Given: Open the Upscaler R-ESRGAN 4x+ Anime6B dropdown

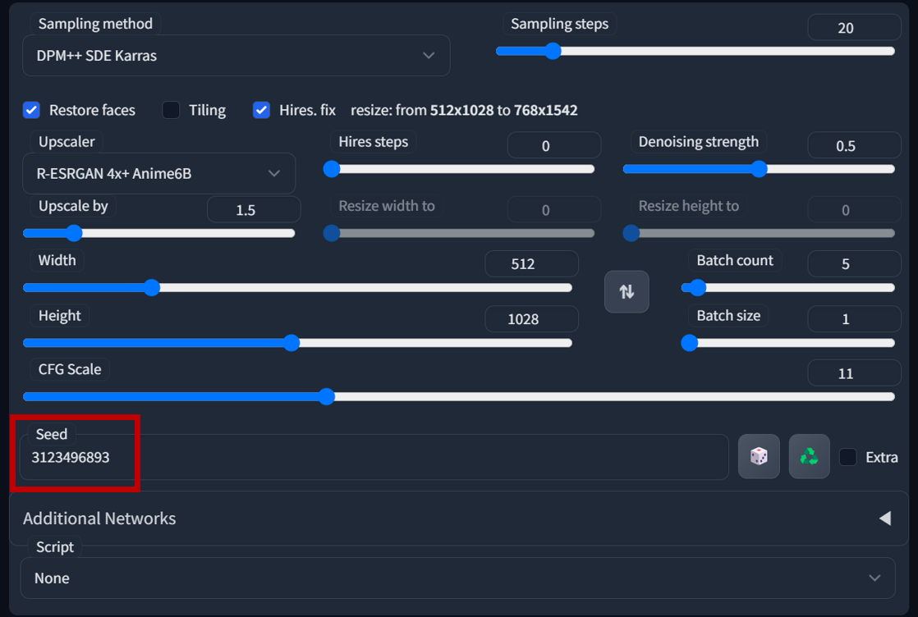Looking at the screenshot, I should (158, 174).
